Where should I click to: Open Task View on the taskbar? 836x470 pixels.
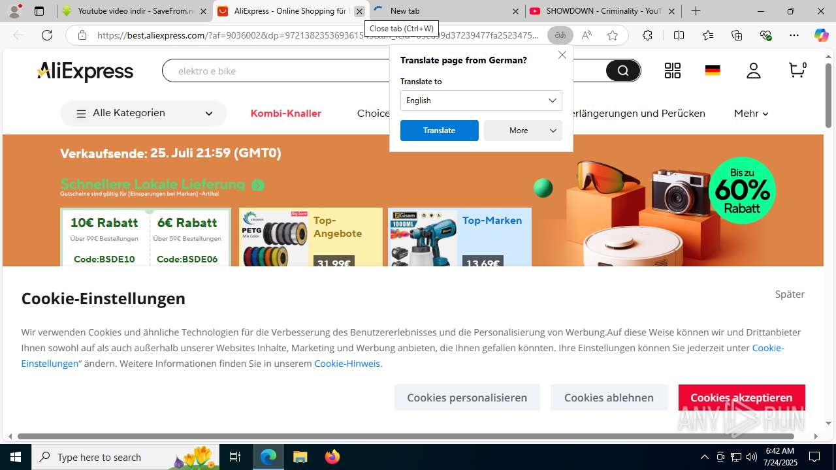point(235,457)
